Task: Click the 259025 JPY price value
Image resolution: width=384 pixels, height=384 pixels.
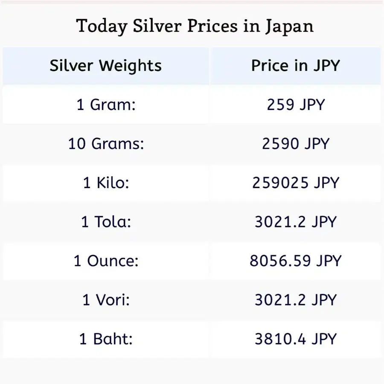Action: 295,183
